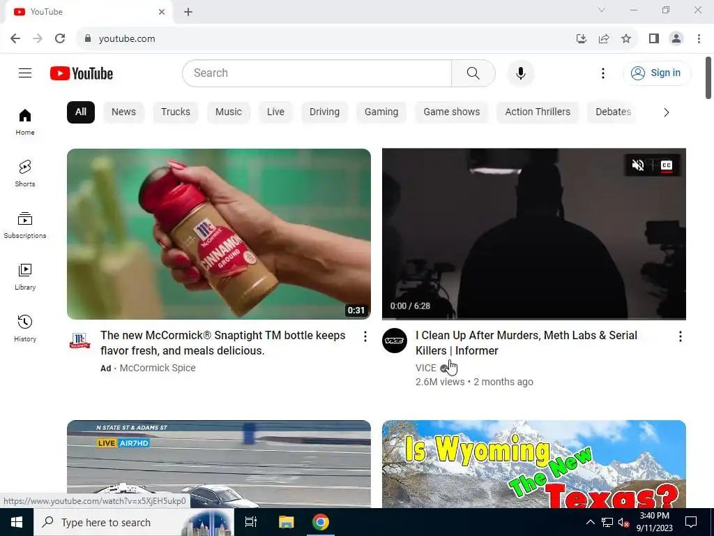Click muted volume tray icon
The image size is (714, 536).
pyautogui.click(x=623, y=522)
